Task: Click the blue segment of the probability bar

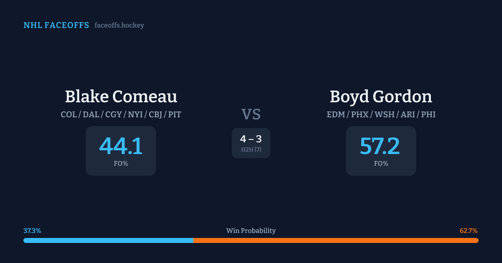Action: [108, 240]
